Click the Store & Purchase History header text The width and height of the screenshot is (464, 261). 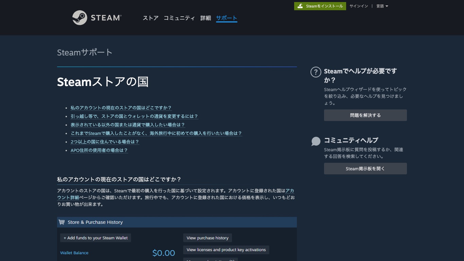click(x=95, y=222)
